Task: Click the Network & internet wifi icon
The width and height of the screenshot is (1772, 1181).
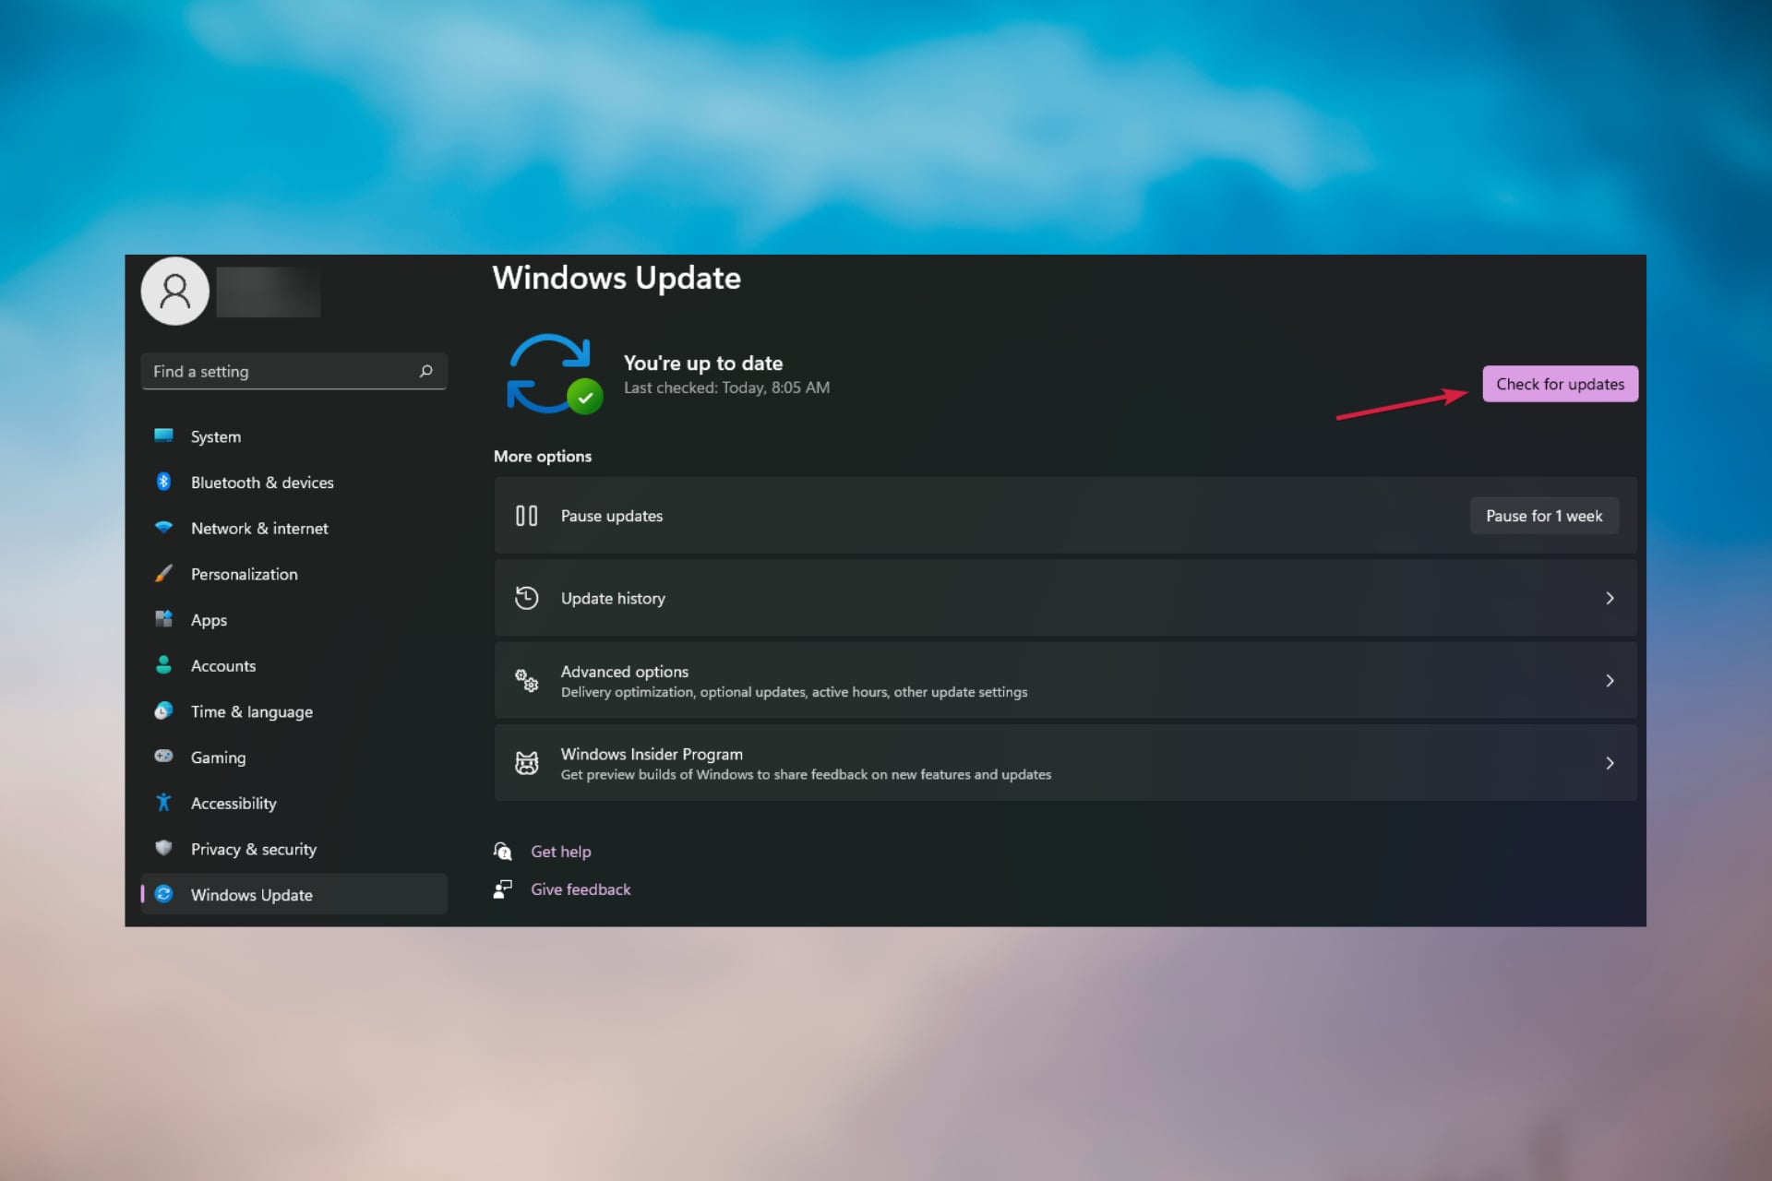Action: [163, 528]
